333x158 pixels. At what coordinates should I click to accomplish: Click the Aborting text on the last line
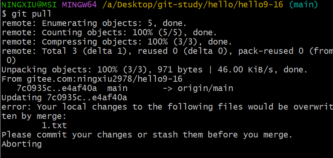click(x=21, y=144)
